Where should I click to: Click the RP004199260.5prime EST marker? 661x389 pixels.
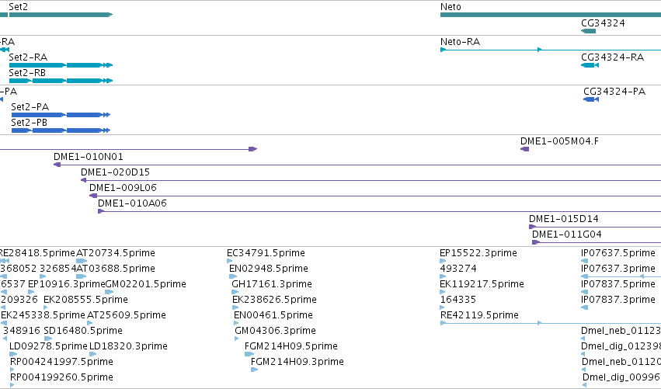coord(12,385)
